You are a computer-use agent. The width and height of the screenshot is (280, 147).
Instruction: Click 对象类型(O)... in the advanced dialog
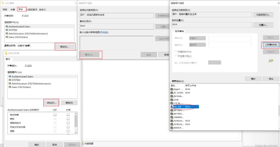coord(263,15)
